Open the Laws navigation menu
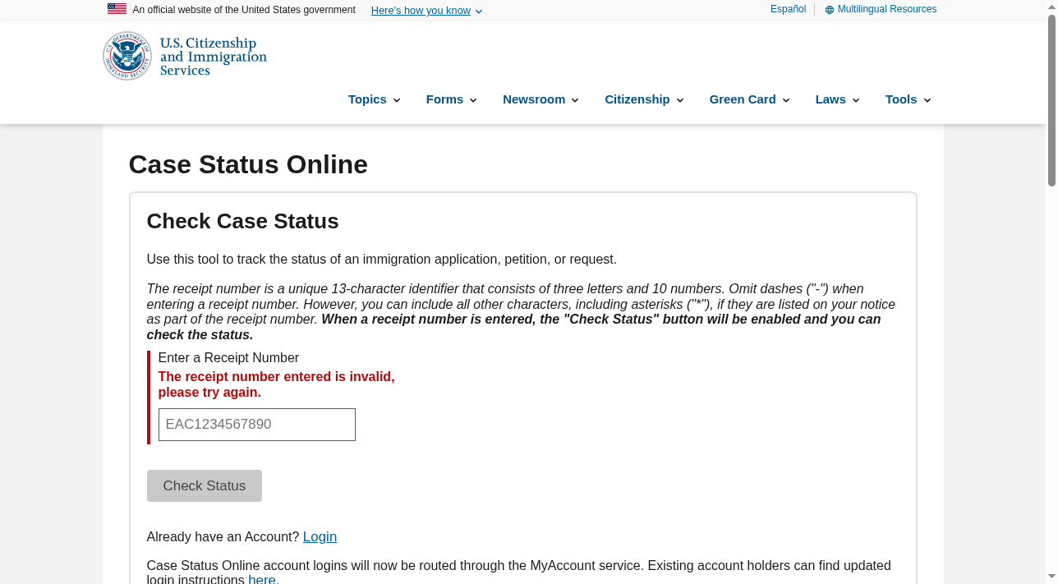The height and width of the screenshot is (584, 1058). click(x=837, y=99)
